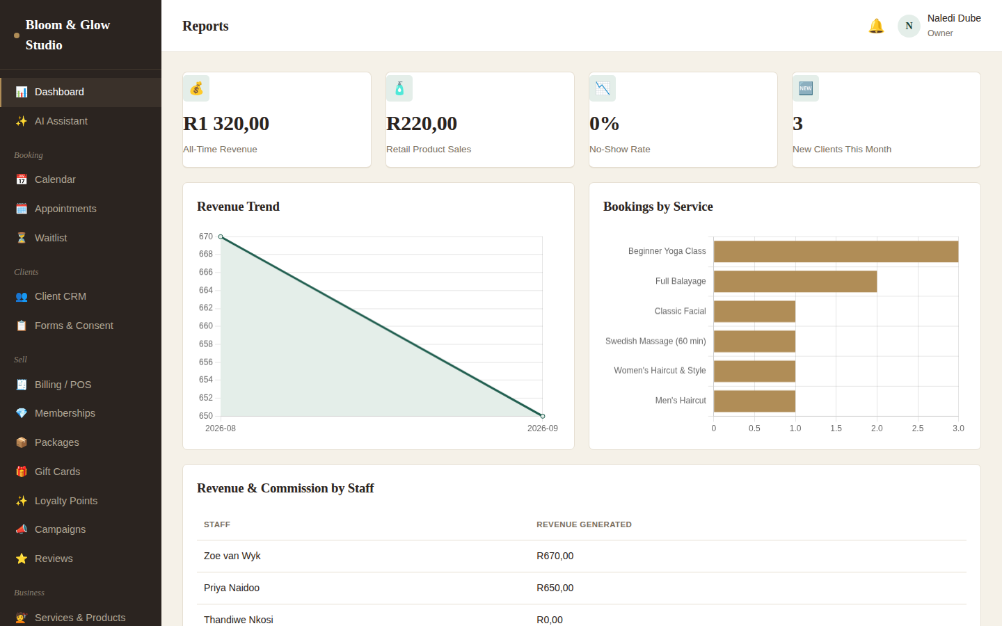Image resolution: width=1002 pixels, height=626 pixels.
Task: Click the user avatar with letter N
Action: [909, 26]
